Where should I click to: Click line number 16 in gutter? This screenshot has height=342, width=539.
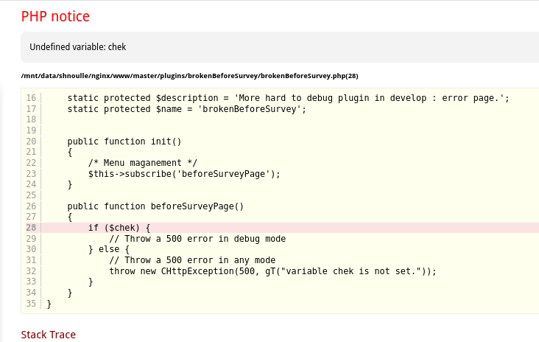[30, 98]
